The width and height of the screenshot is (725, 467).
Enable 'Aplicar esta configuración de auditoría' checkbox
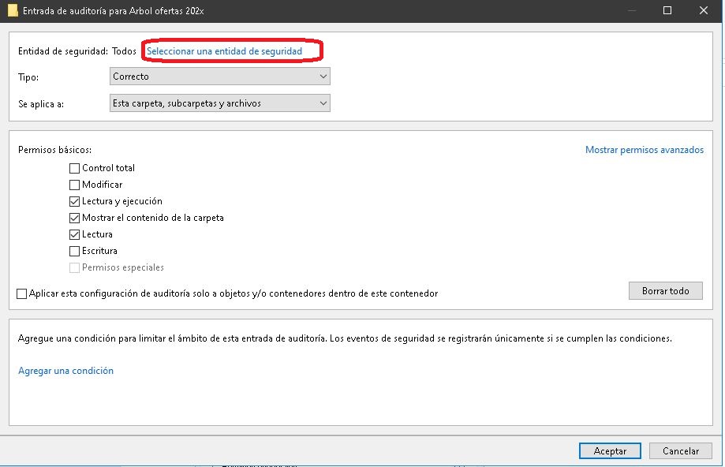(x=22, y=293)
